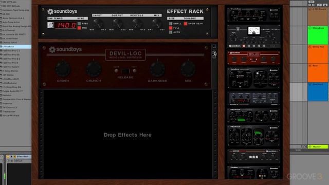Select Hardware Tape Delay preset file in the list

16,10
